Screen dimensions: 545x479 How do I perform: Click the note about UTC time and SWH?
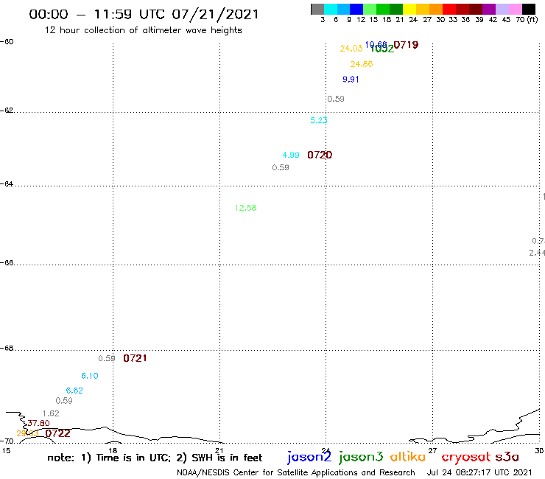tap(155, 458)
